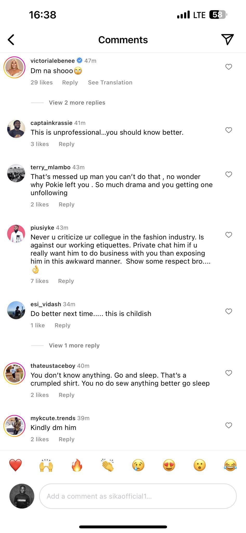Expand replies under victorialebenee's comment
Image resolution: width=246 pixels, height=533 pixels.
77,103
